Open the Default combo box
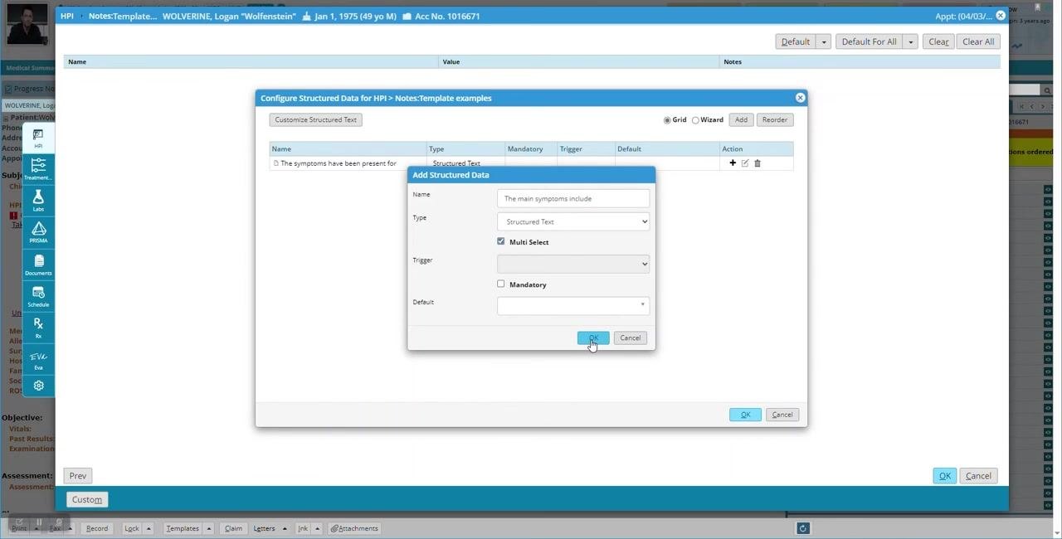 [x=573, y=305]
